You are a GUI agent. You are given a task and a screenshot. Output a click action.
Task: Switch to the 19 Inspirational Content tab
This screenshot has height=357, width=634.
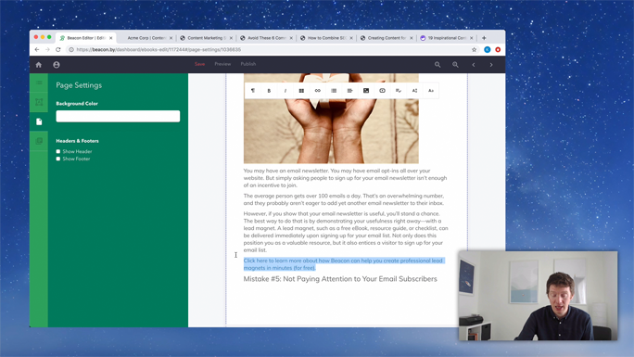click(x=447, y=38)
